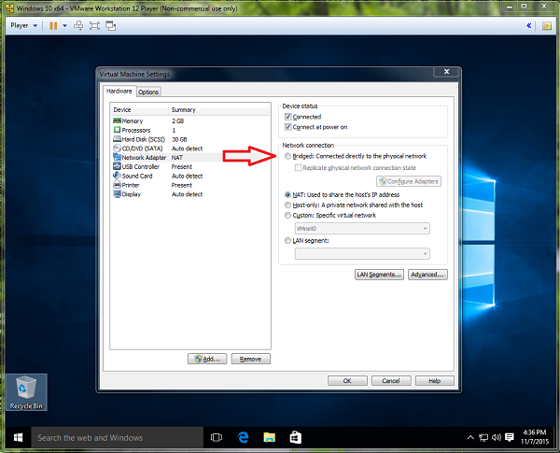Close the Virtual Machine Settings dialog

(x=446, y=72)
